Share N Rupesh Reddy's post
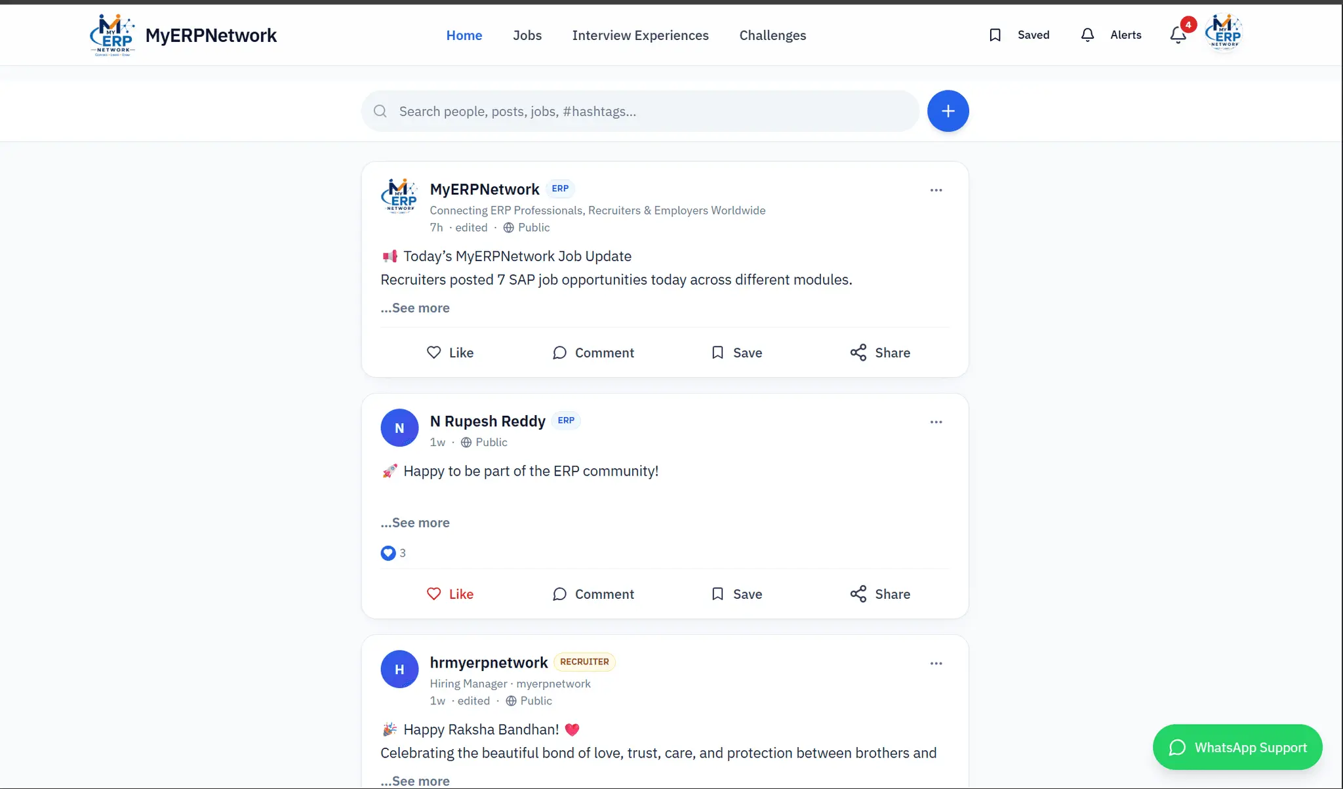Image resolution: width=1343 pixels, height=789 pixels. (x=880, y=594)
